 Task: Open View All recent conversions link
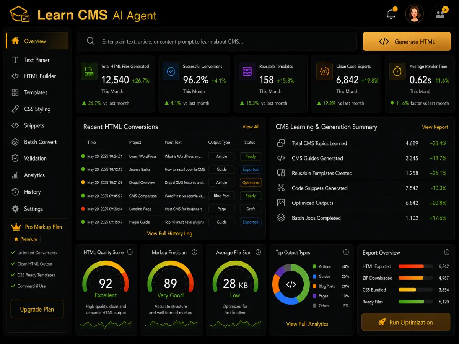click(251, 127)
